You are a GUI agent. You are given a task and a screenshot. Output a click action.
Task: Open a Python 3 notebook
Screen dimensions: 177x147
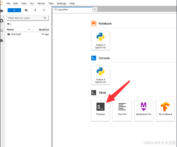[x=101, y=41]
